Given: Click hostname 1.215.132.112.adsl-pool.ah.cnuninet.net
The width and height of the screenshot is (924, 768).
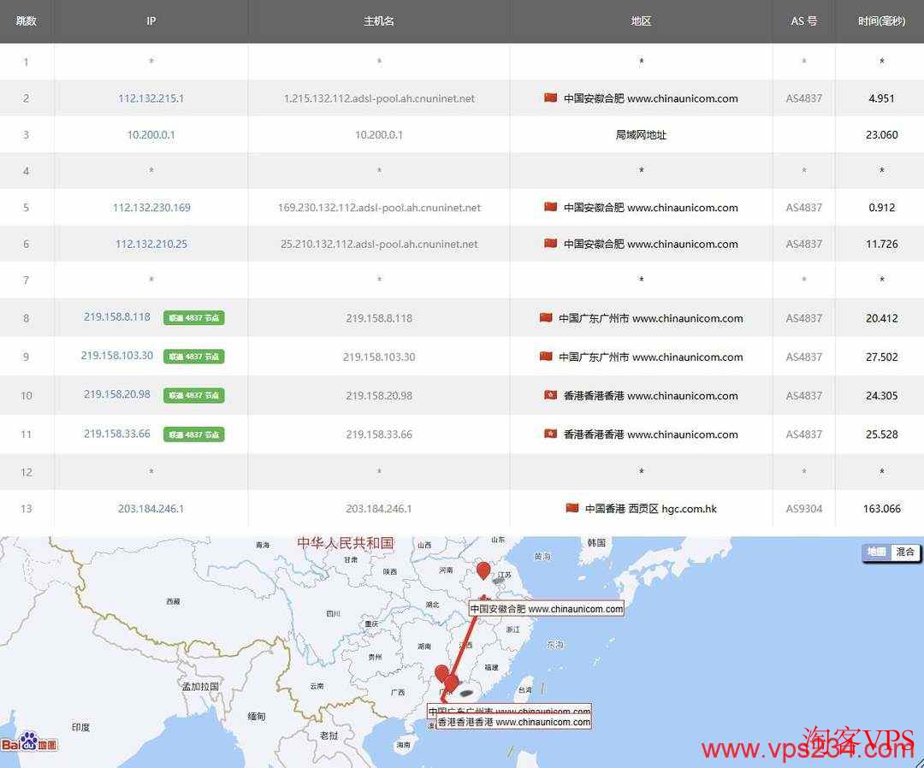Looking at the screenshot, I should 379,98.
